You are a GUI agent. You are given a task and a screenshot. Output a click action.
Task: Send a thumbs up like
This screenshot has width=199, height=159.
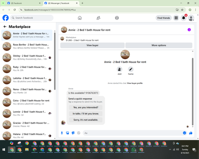[x=191, y=133]
